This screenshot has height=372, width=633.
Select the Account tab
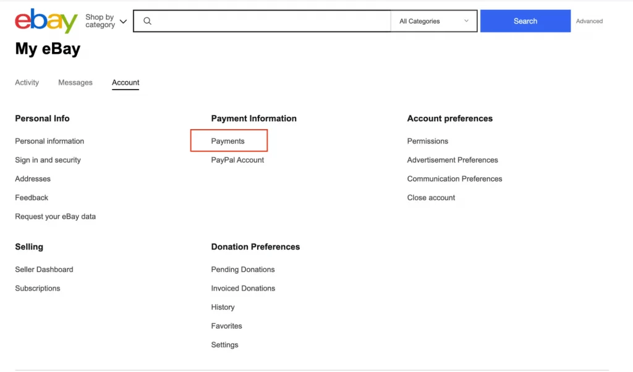click(125, 82)
